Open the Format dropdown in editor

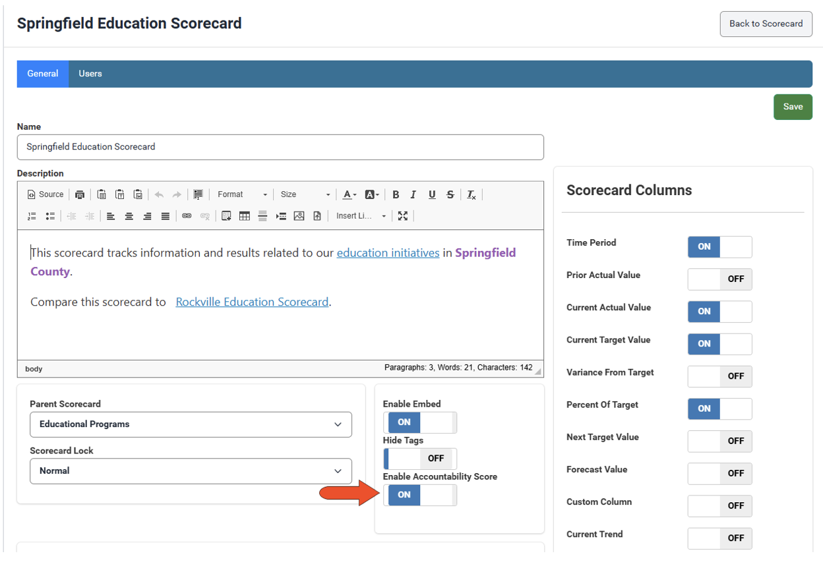(242, 194)
